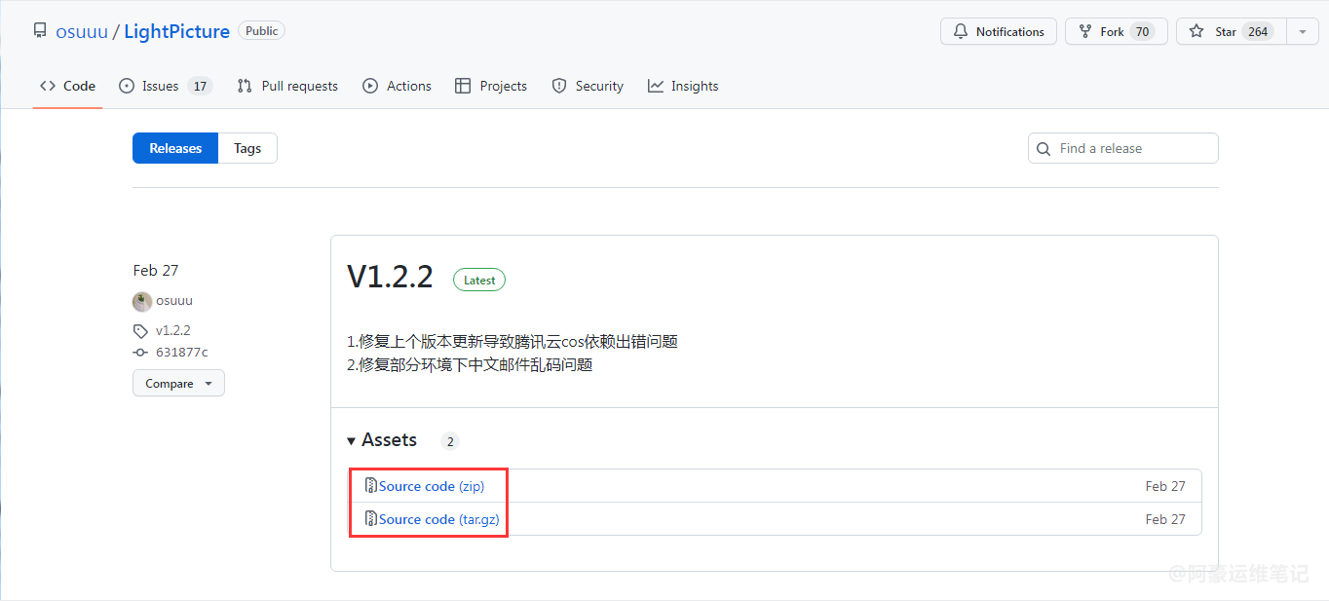The height and width of the screenshot is (601, 1329).
Task: Open the Compare dropdown
Action: point(178,383)
